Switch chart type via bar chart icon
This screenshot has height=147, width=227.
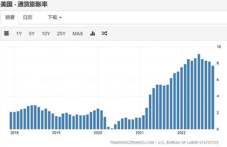[93, 33]
